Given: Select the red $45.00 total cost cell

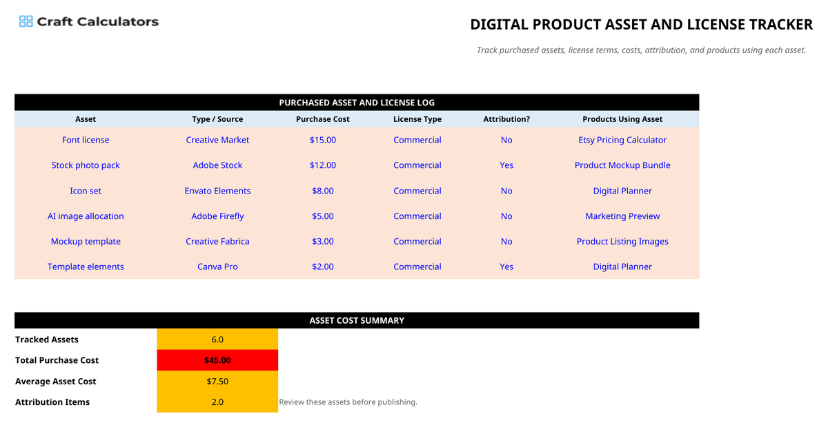Looking at the screenshot, I should coord(217,360).
